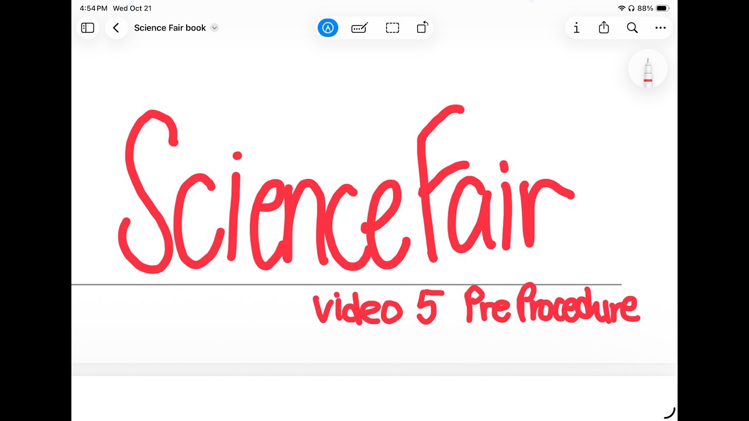Tap the Wi-Fi status icon
The height and width of the screenshot is (421, 749).
coord(621,8)
